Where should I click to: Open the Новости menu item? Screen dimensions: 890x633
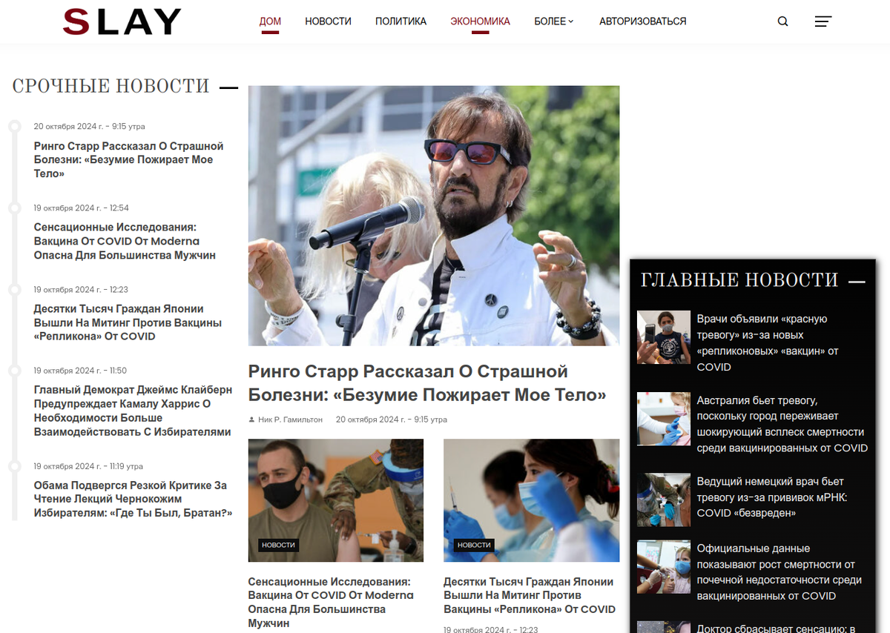pos(328,21)
